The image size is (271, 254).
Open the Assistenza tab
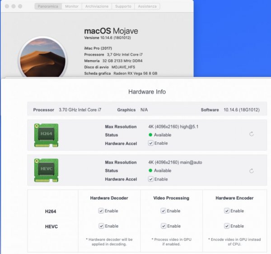coord(147,6)
